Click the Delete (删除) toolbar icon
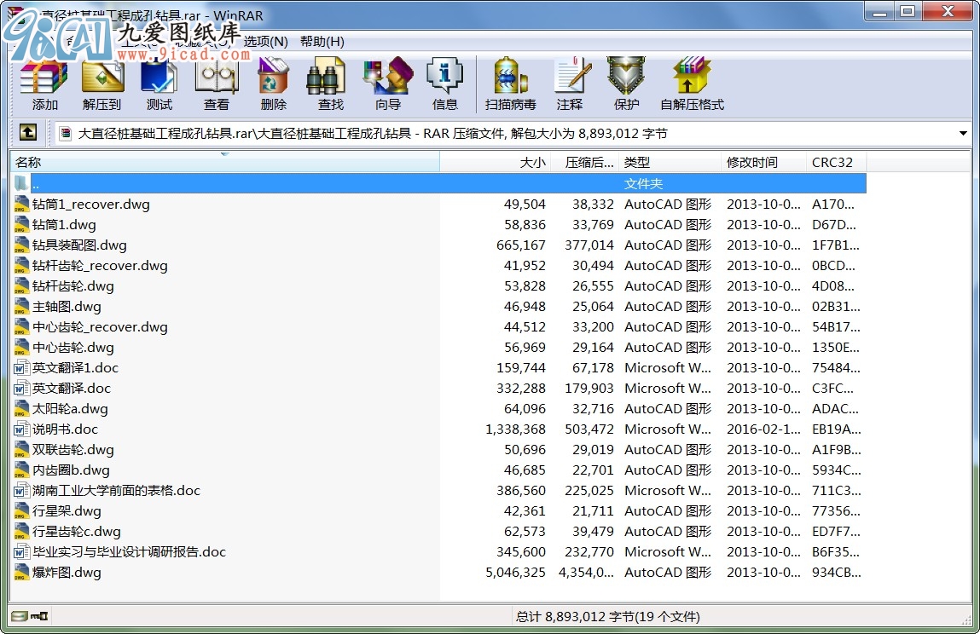The image size is (980, 634). (273, 76)
